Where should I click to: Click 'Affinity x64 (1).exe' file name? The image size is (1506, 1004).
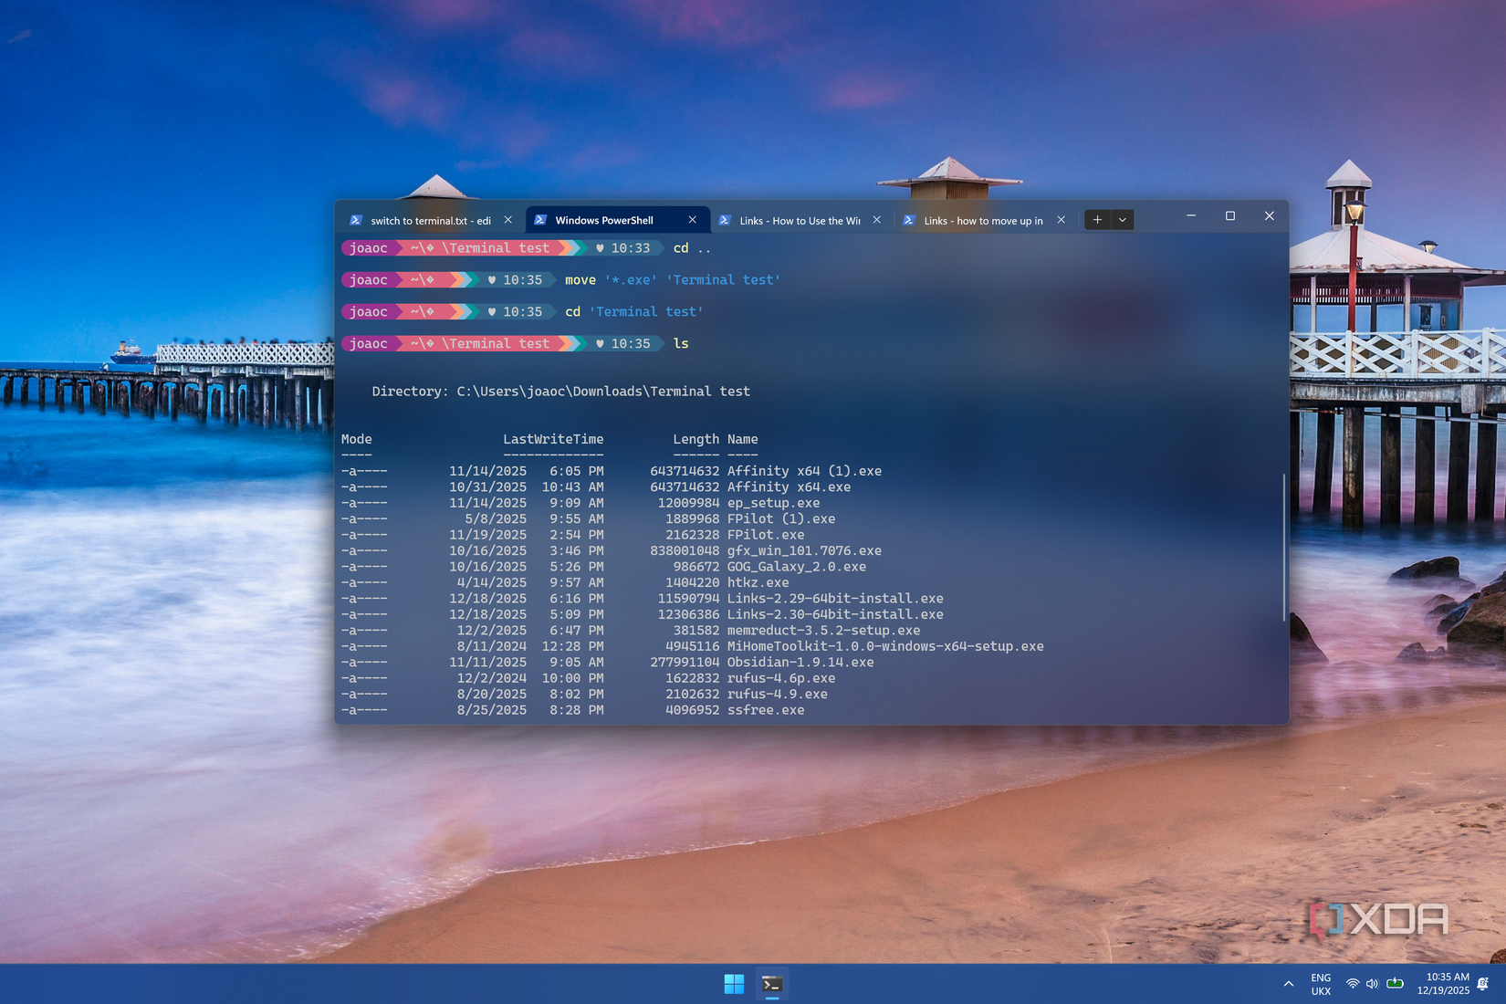804,471
